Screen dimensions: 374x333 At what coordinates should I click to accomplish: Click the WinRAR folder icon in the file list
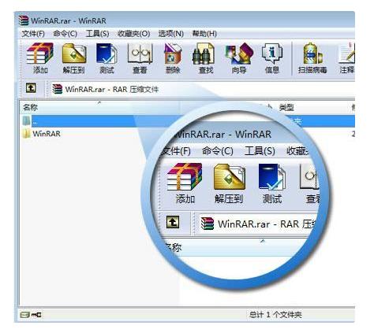point(26,134)
